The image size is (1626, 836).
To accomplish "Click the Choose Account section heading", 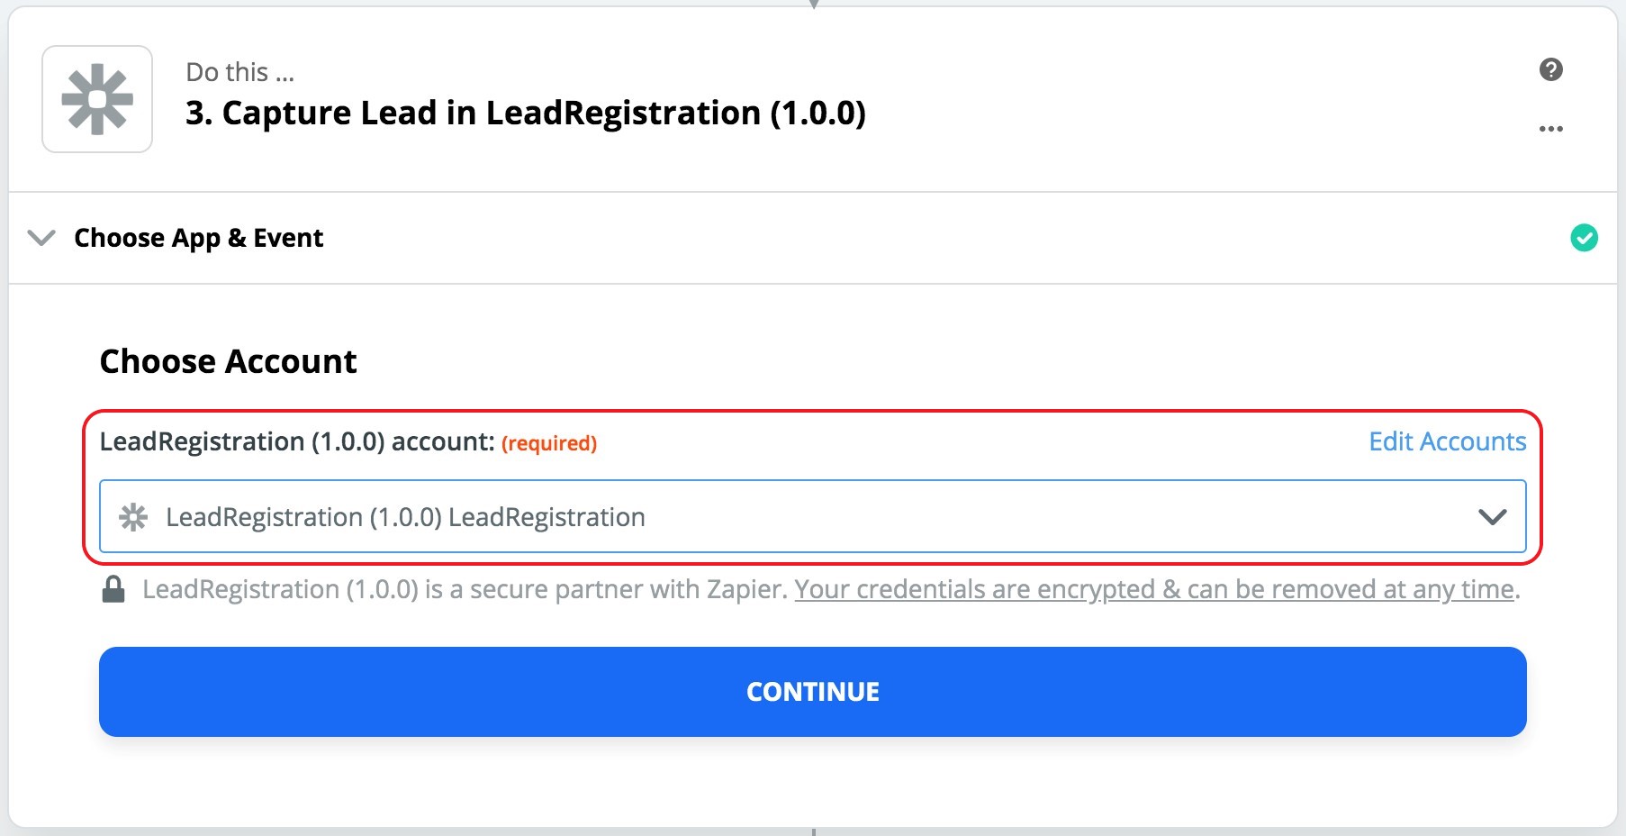I will click(x=228, y=361).
